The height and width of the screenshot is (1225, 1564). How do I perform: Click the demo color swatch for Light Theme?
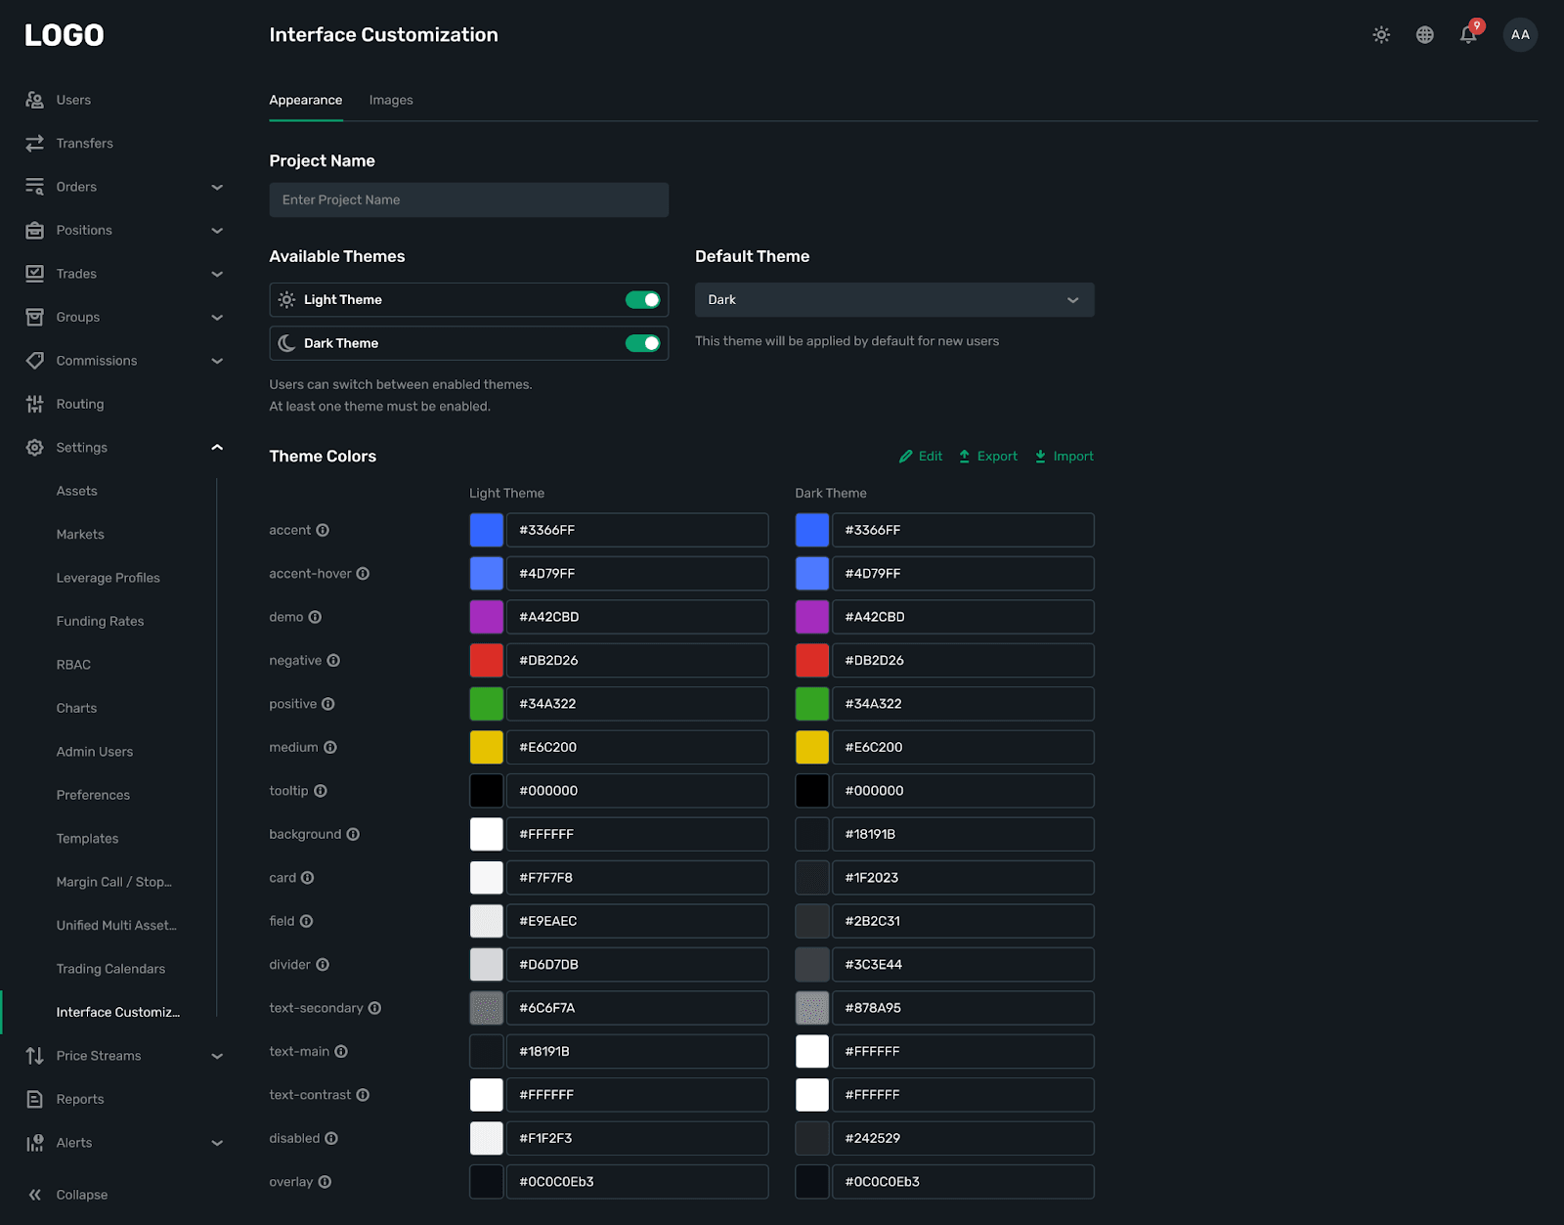pyautogui.click(x=486, y=616)
